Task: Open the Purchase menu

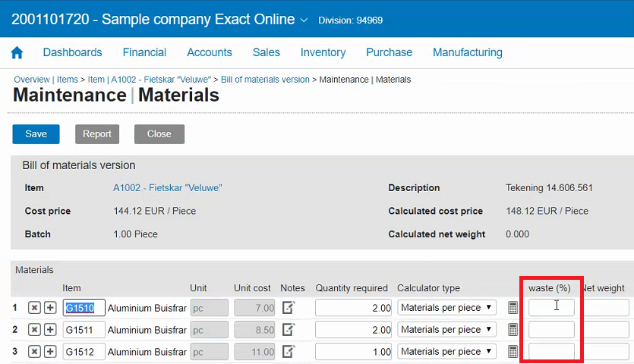Action: tap(389, 52)
